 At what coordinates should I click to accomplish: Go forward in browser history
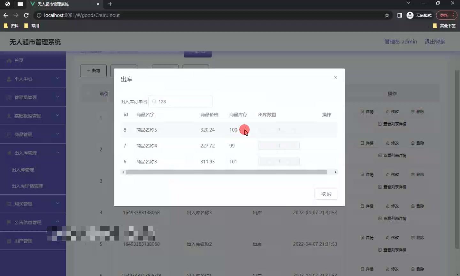tap(16, 15)
